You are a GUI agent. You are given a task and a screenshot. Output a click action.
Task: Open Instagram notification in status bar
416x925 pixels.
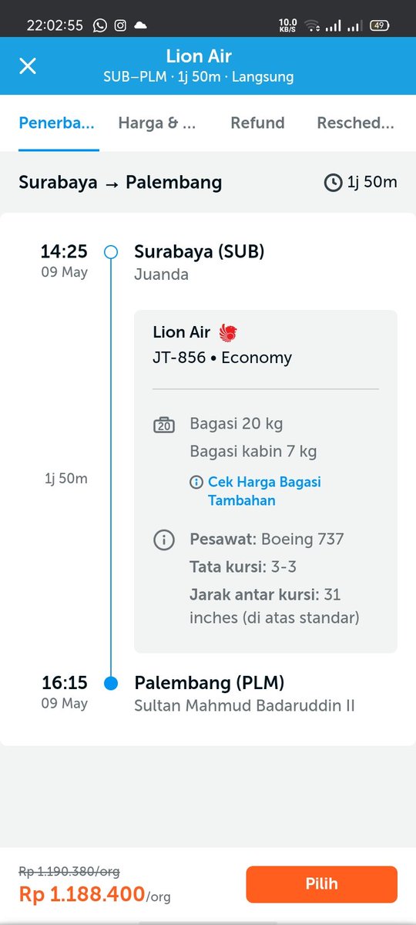click(x=120, y=25)
